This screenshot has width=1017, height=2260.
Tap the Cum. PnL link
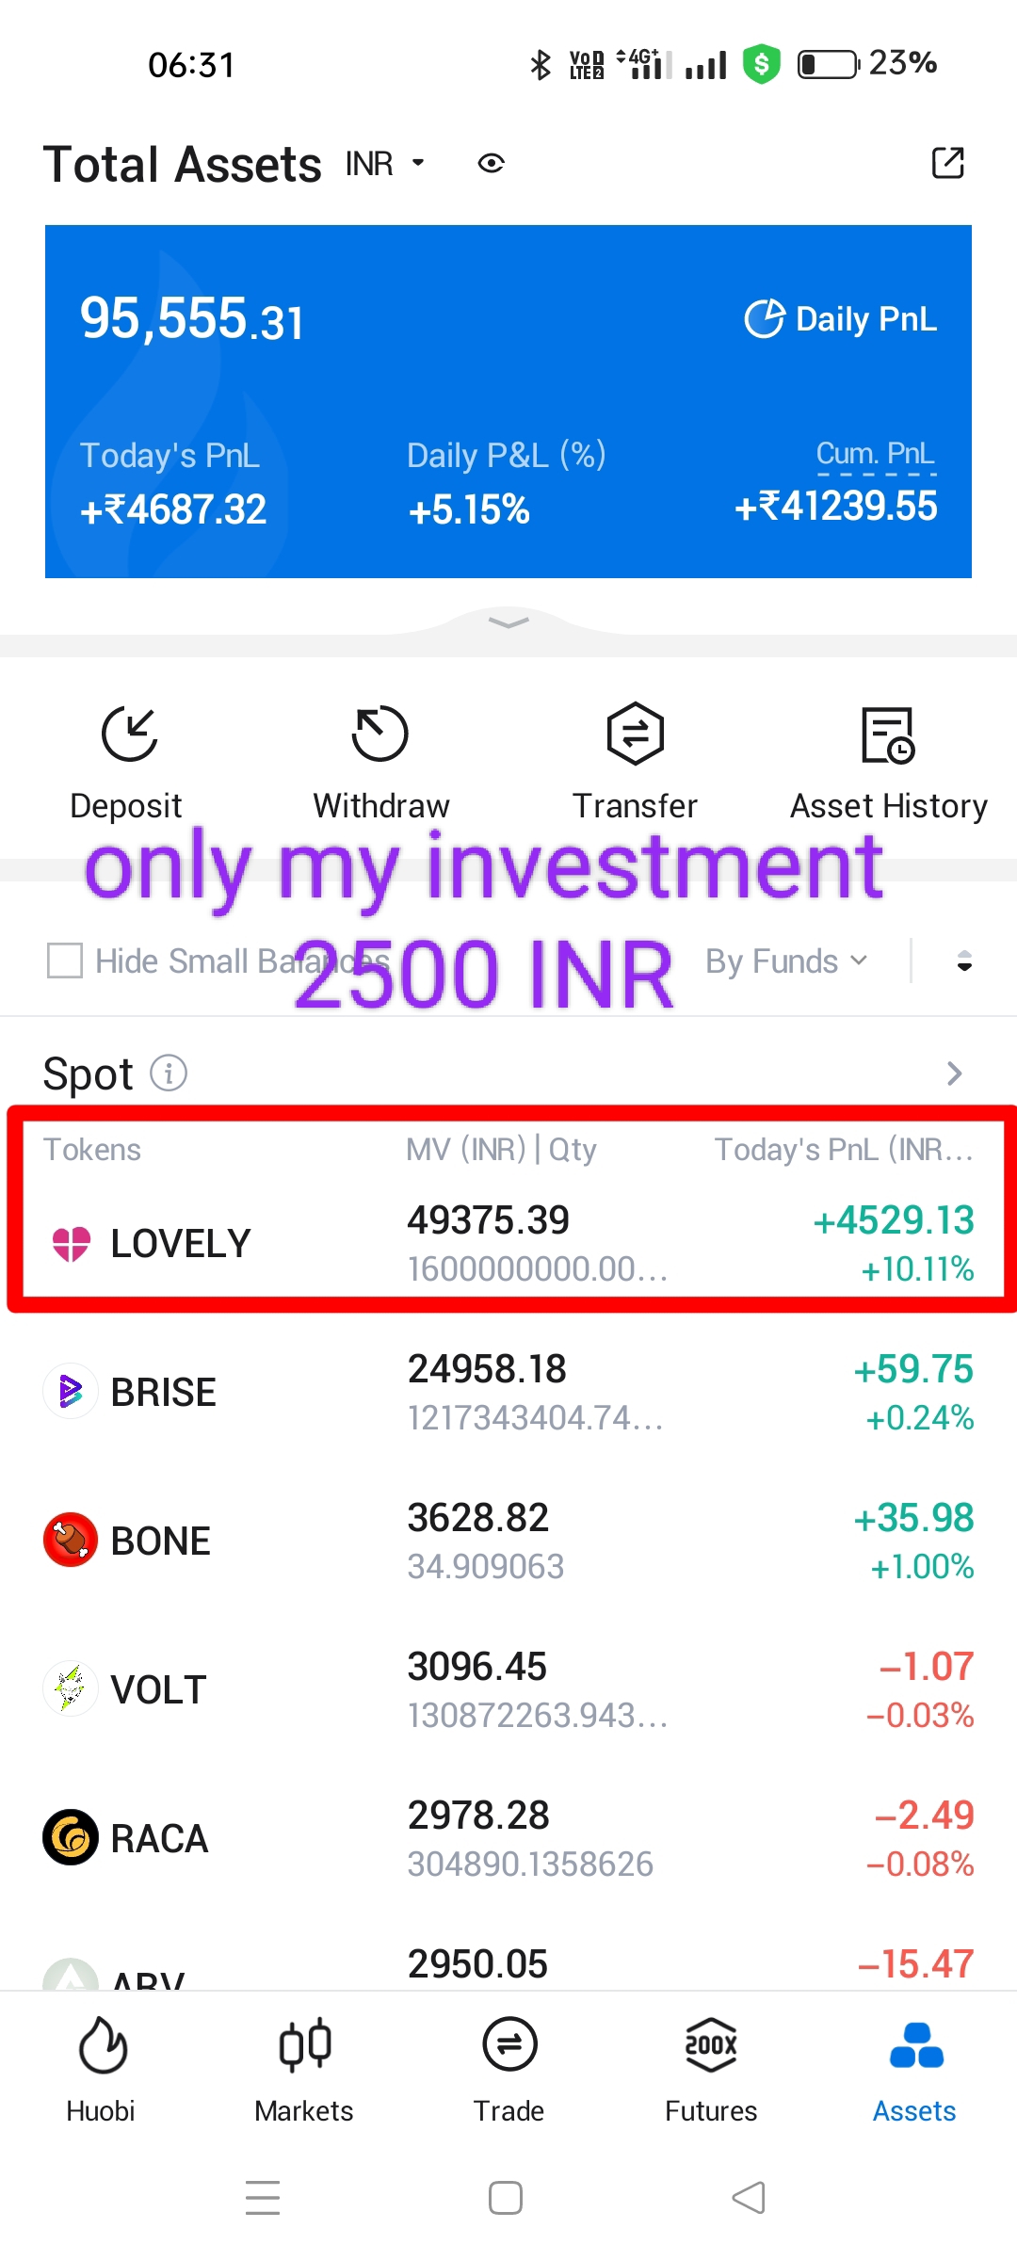coord(875,454)
